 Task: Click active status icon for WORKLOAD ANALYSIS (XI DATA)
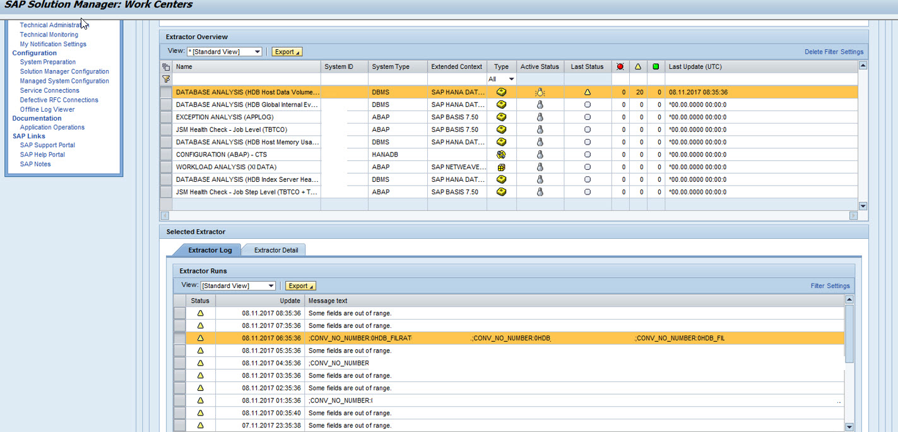pyautogui.click(x=540, y=167)
